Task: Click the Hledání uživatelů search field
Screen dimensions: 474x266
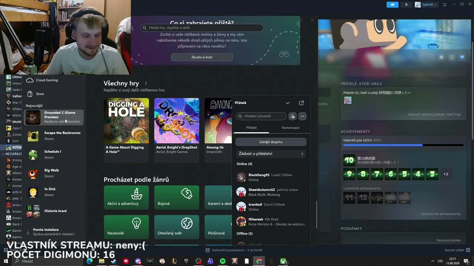Action: click(x=261, y=116)
